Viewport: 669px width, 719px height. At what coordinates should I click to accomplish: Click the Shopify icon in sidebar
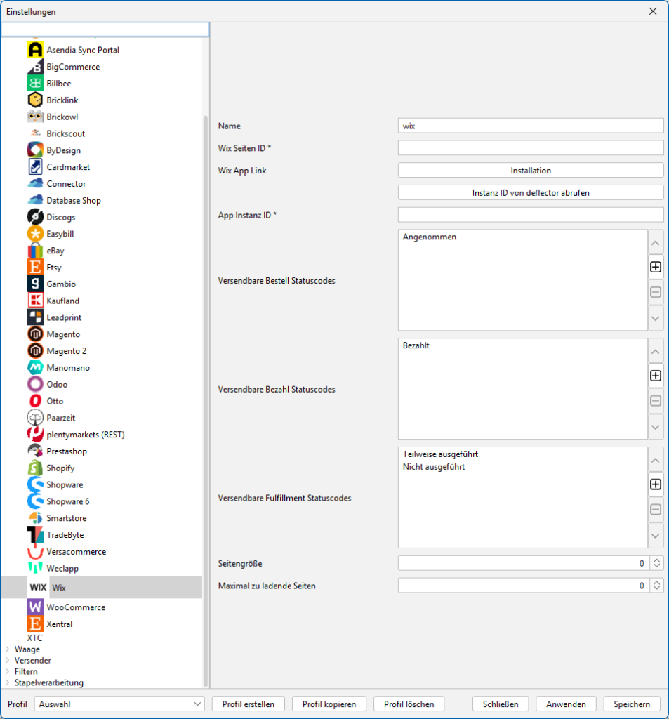click(35, 468)
